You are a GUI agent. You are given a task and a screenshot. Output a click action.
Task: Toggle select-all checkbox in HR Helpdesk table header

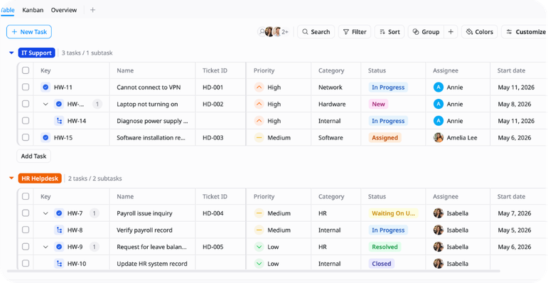(26, 196)
